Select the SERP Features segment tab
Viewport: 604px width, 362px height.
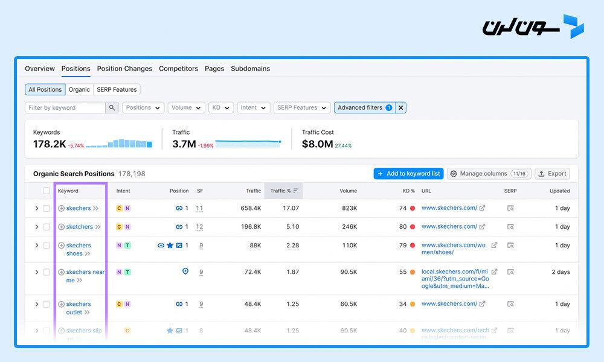(x=117, y=90)
